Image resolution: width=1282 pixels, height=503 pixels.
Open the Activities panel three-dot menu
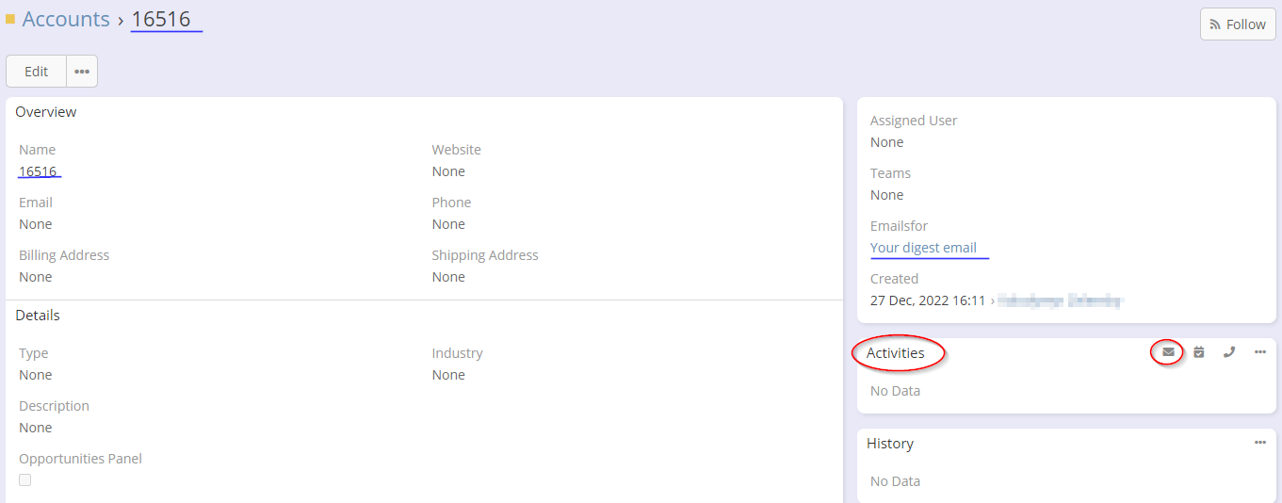[1260, 352]
